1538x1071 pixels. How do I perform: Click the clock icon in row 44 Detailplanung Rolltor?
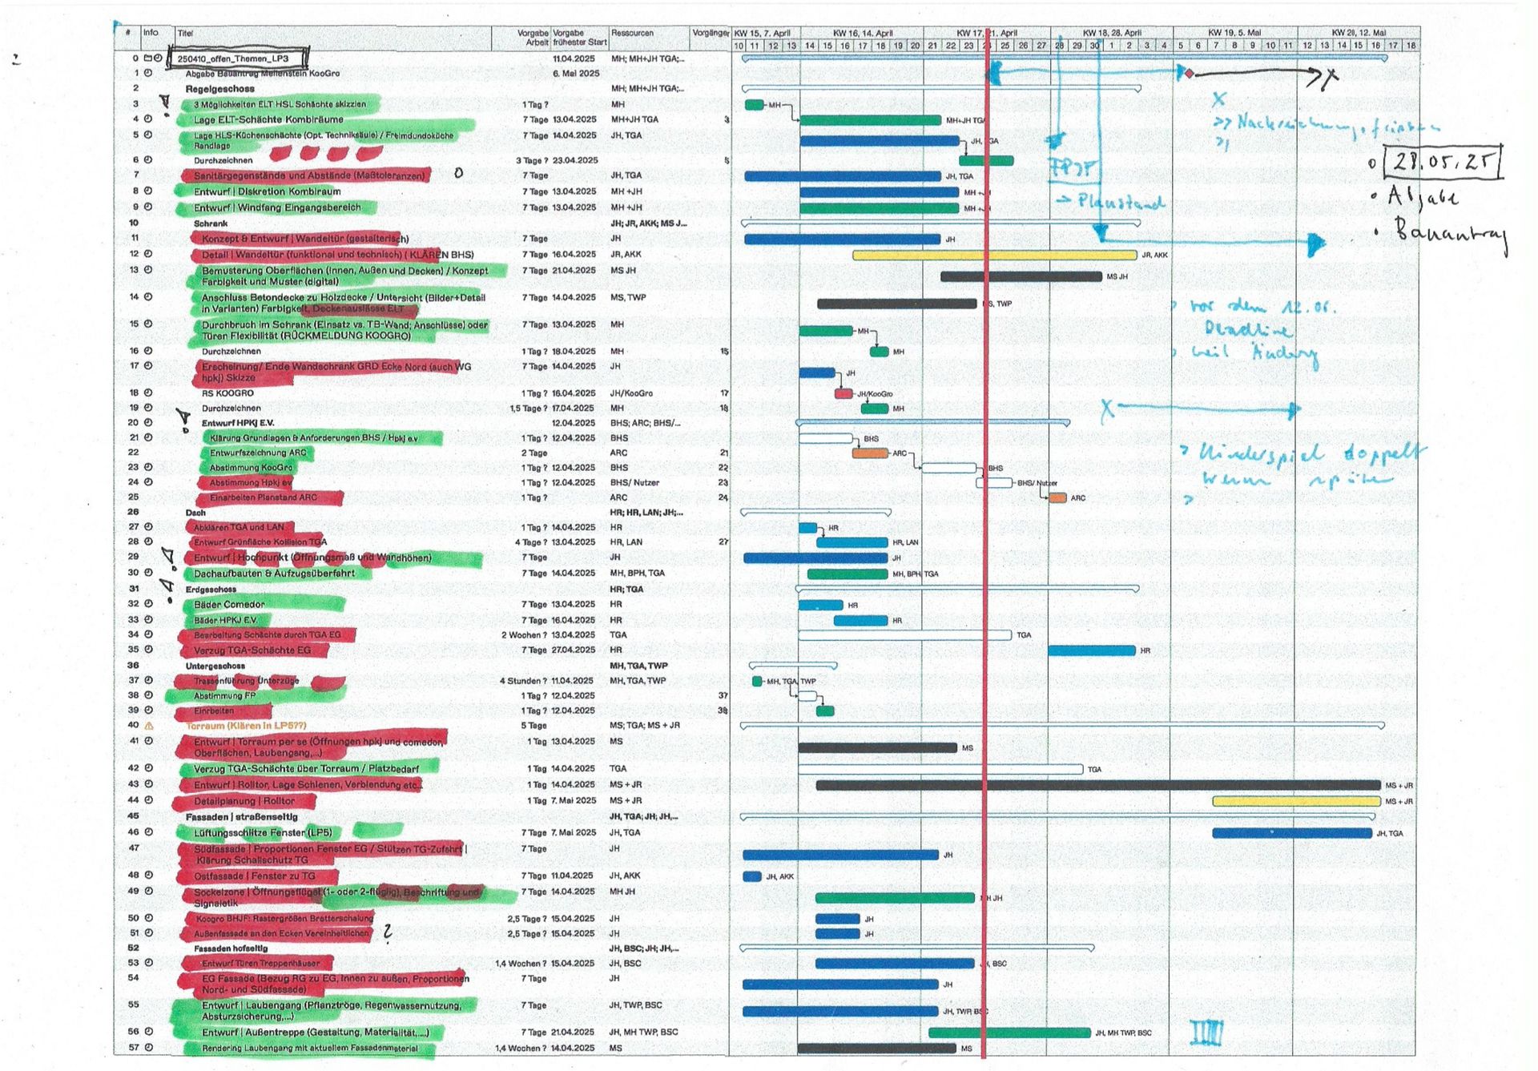tap(148, 799)
